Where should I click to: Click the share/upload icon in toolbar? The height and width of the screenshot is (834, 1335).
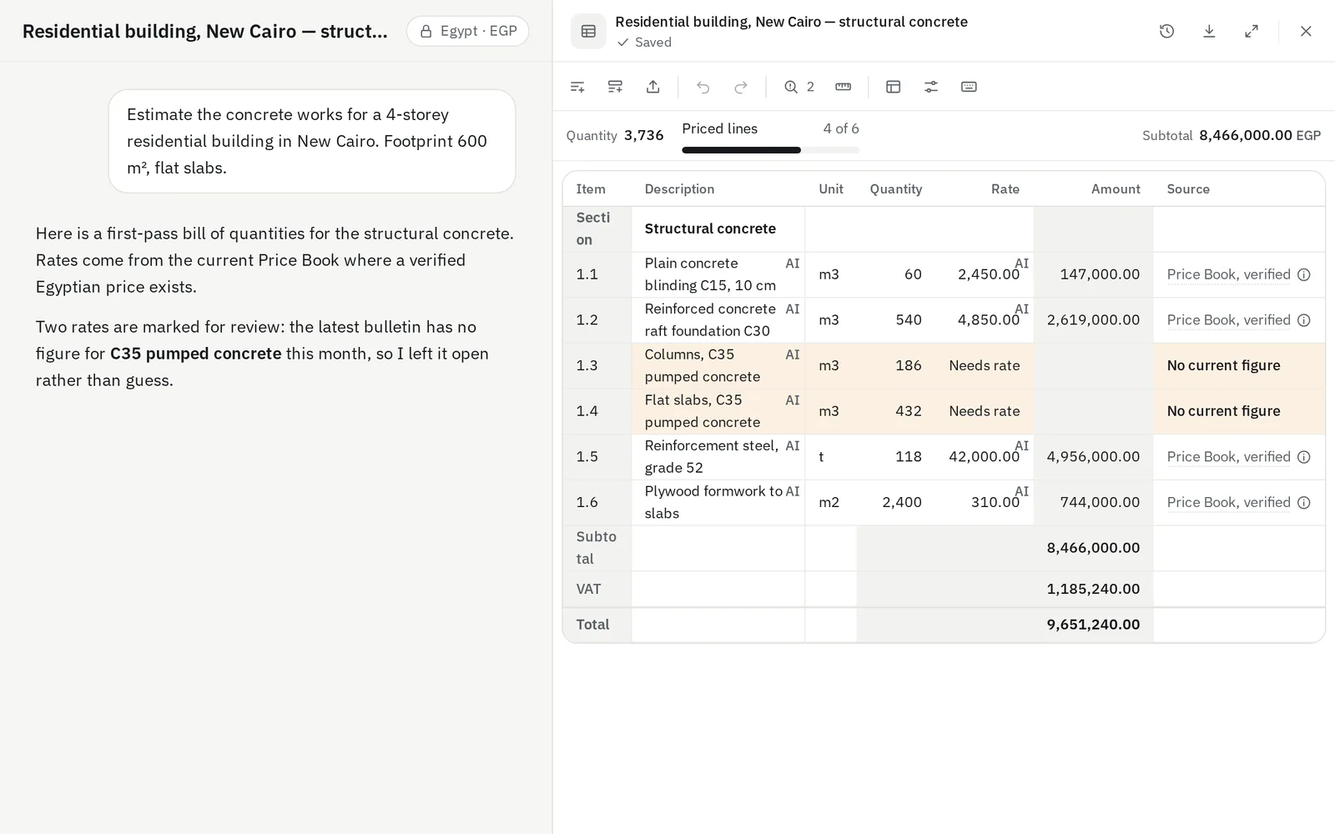click(x=653, y=87)
